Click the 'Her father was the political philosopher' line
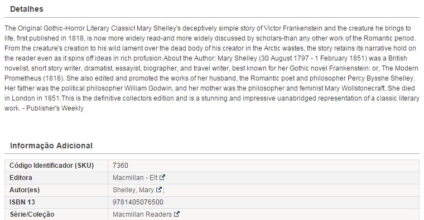Screen dimensions: 424x220 tap(64, 88)
